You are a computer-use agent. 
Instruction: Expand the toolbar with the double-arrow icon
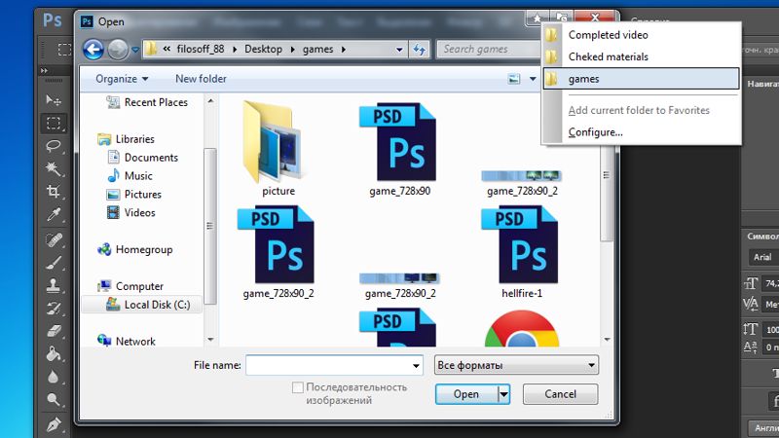point(44,70)
